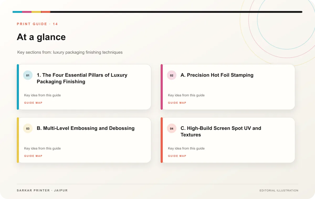Open the Four Essential Pillars card title
315x199 pixels.
pos(82,78)
